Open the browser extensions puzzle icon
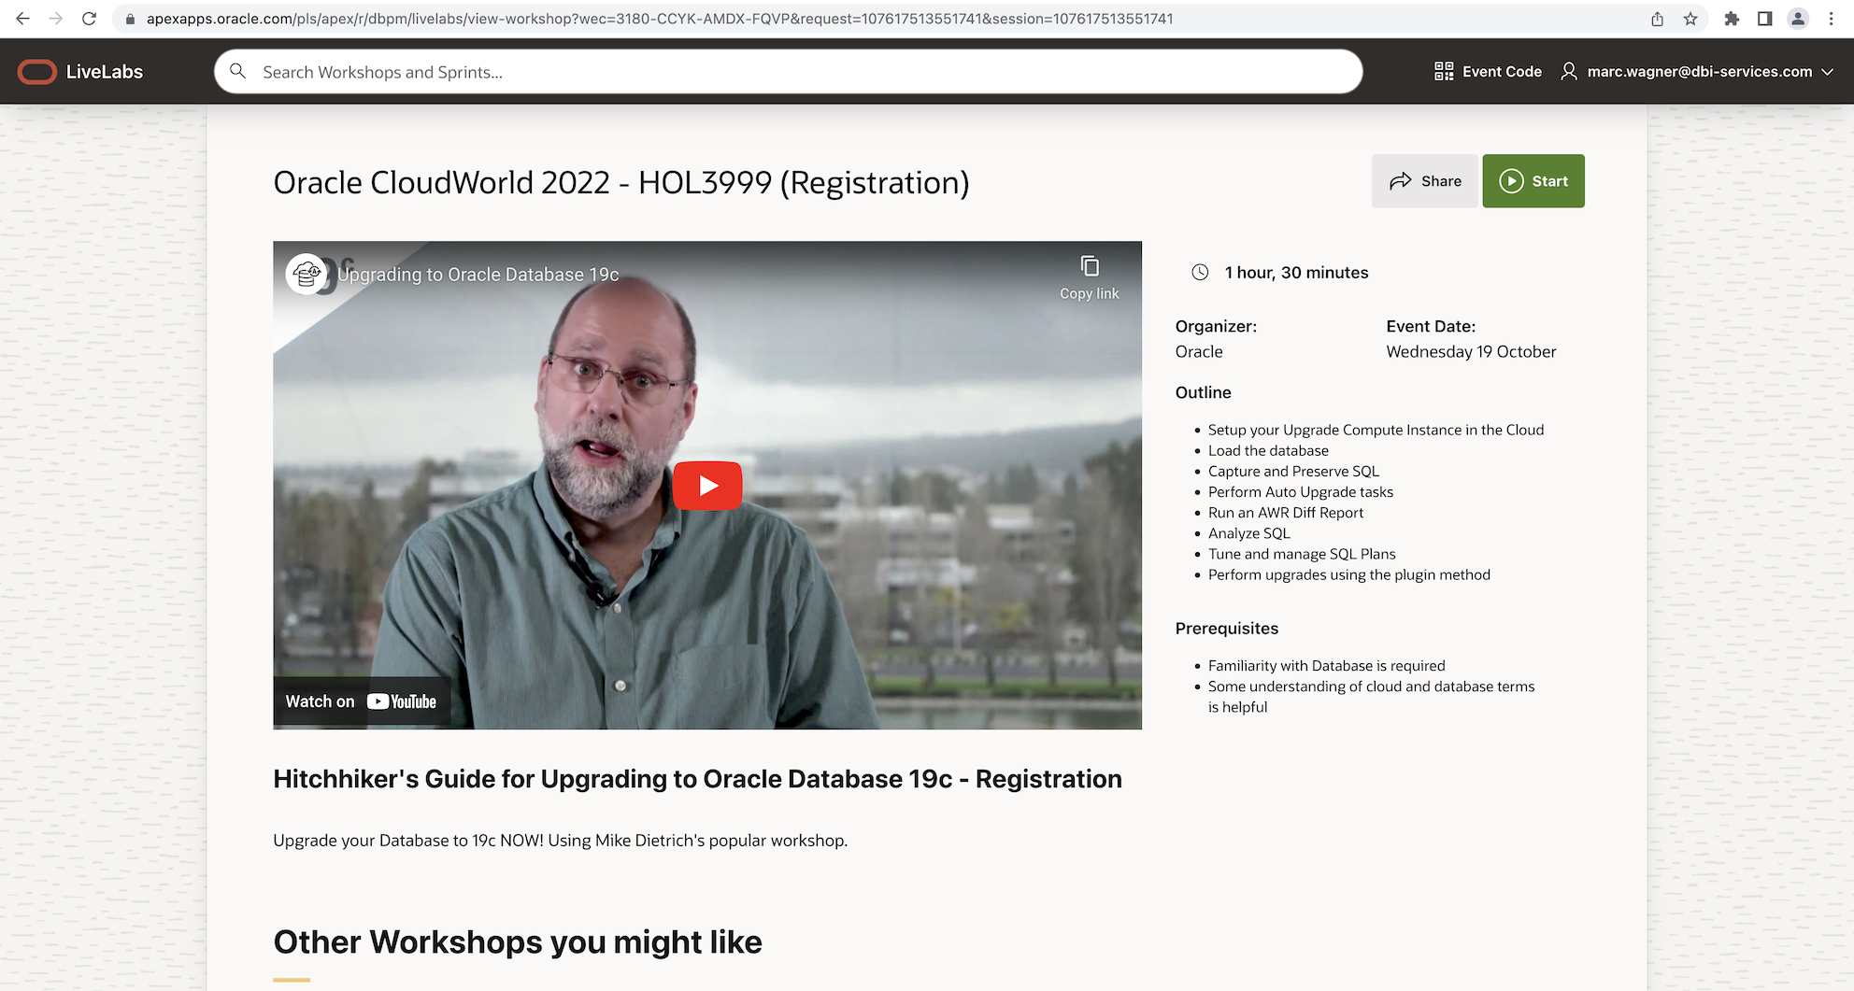Viewport: 1854px width, 991px height. click(1732, 19)
